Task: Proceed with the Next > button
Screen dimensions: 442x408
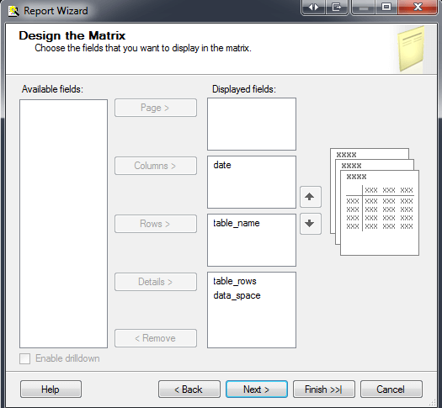Action: (257, 389)
